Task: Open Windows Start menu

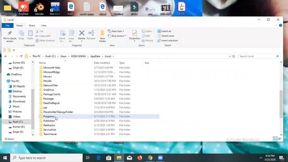Action: [5, 158]
